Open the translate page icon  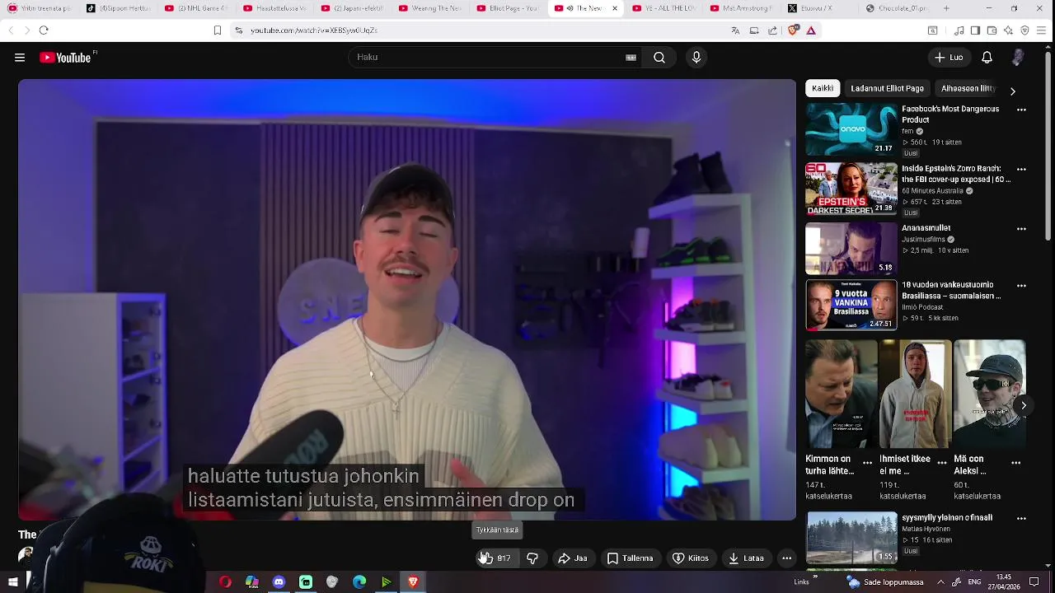(735, 30)
